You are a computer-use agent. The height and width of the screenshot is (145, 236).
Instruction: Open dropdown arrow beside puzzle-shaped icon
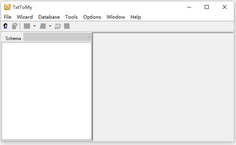[50, 26]
